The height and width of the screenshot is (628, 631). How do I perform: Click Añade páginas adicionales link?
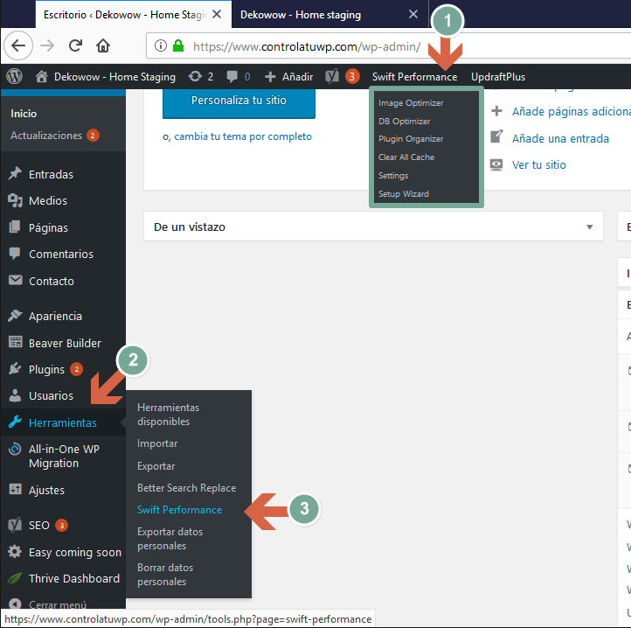571,112
